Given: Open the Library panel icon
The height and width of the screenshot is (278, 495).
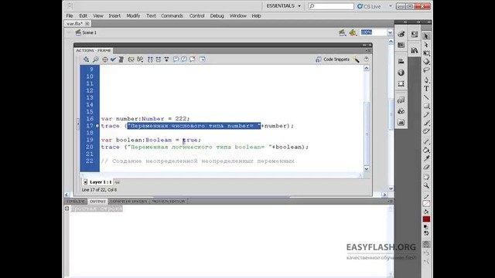Looking at the screenshot, I should tap(415, 49).
